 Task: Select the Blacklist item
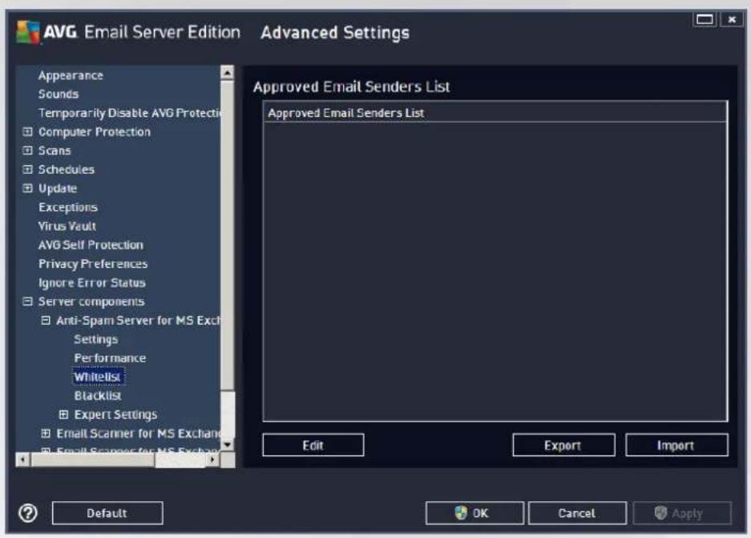pos(98,396)
